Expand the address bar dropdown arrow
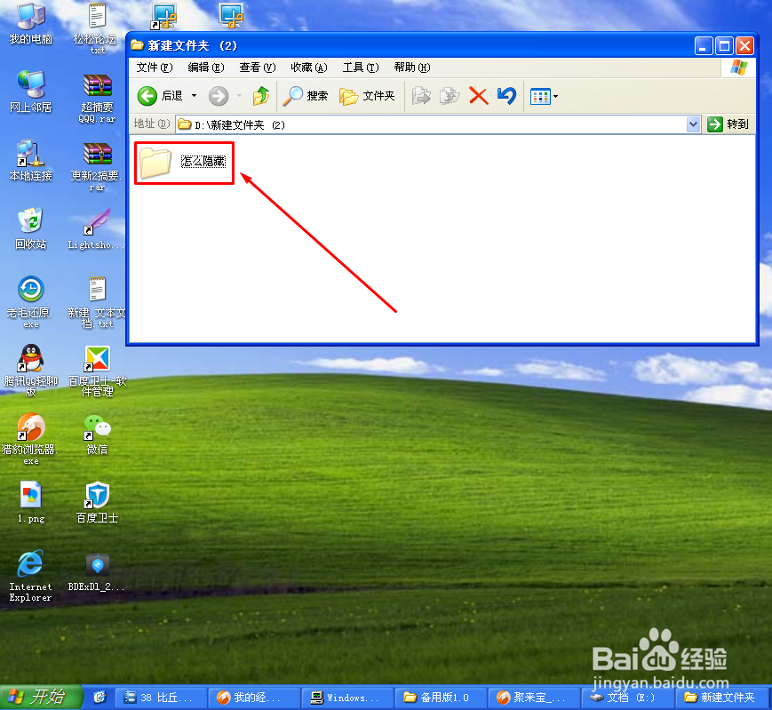Image resolution: width=772 pixels, height=710 pixels. coord(693,124)
